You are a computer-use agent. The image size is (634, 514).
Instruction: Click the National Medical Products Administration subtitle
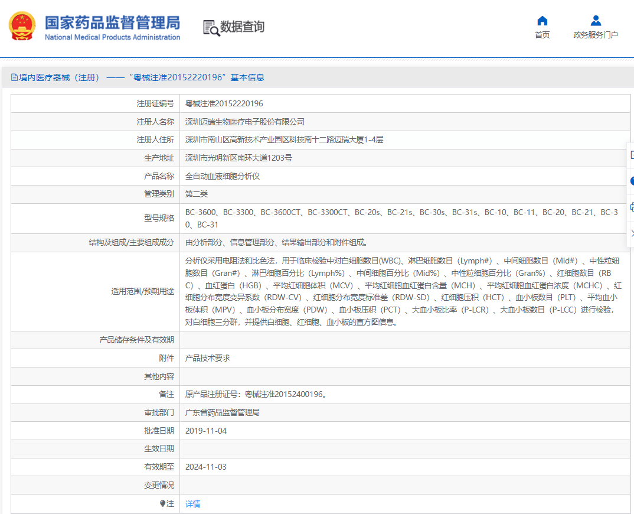click(x=112, y=37)
